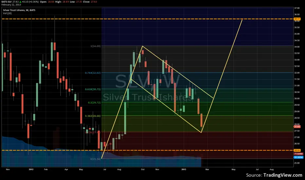
Task: Click the 31.50 price axis label
Action: pos(297,79)
